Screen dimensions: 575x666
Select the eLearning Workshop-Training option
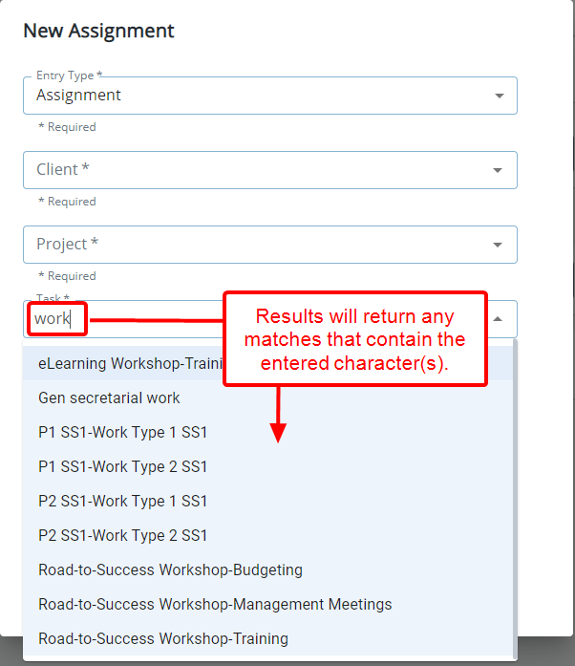pos(130,363)
